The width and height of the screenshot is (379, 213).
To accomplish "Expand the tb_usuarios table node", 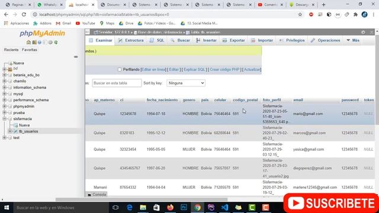I will click(10, 131).
